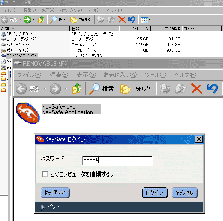Image resolution: width=223 pixels, height=221 pixels.
Task: Select KeySafe+.exe lizard icon
Action: pyautogui.click(x=28, y=113)
